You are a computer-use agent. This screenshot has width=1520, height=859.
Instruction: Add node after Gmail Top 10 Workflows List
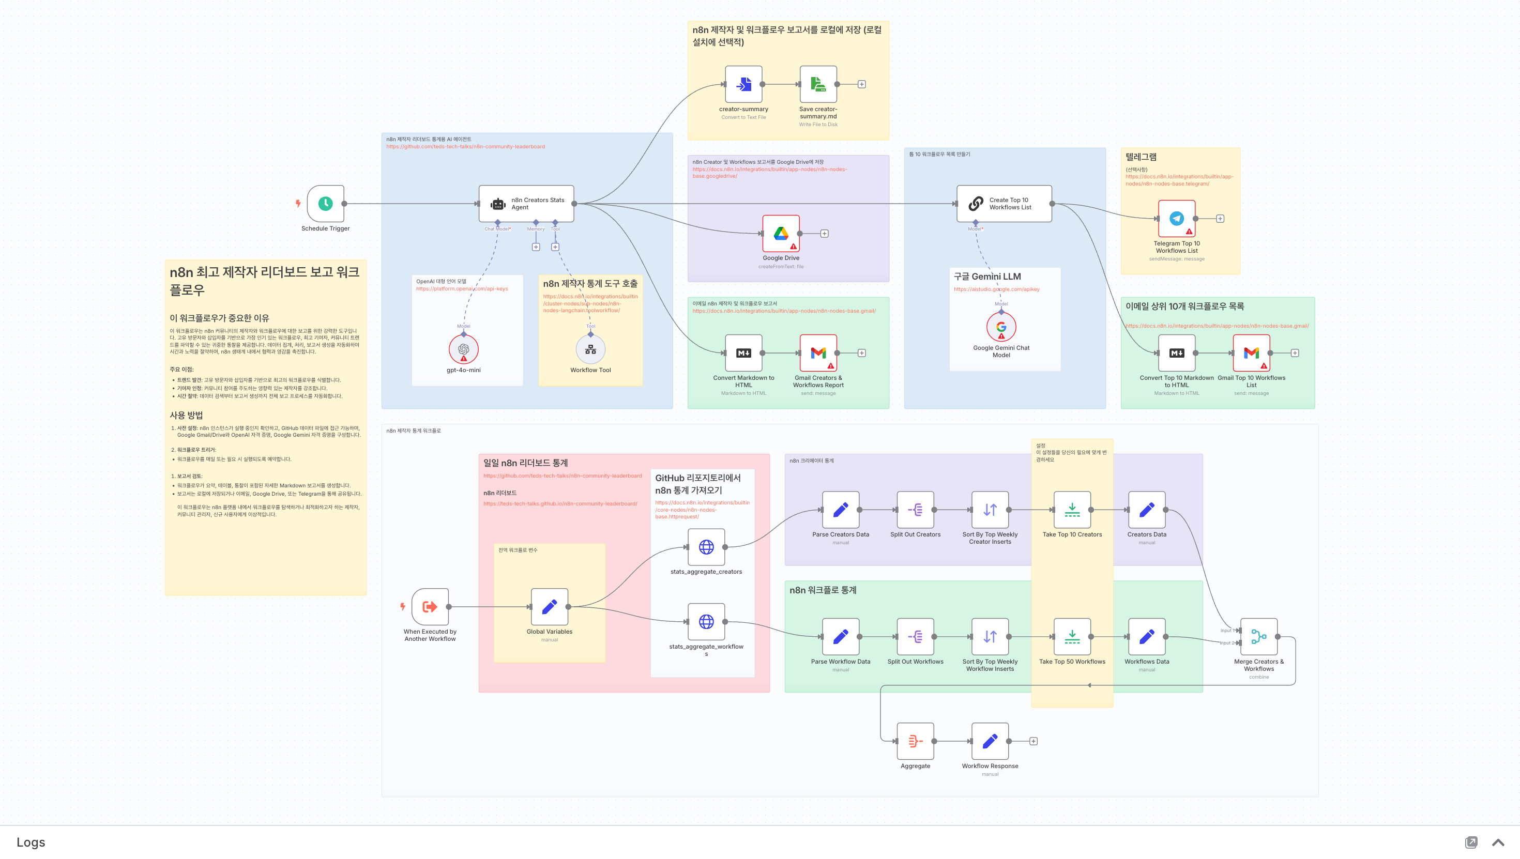click(x=1295, y=353)
